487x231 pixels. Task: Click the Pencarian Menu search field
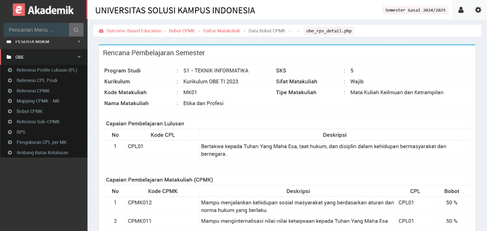[x=36, y=30]
